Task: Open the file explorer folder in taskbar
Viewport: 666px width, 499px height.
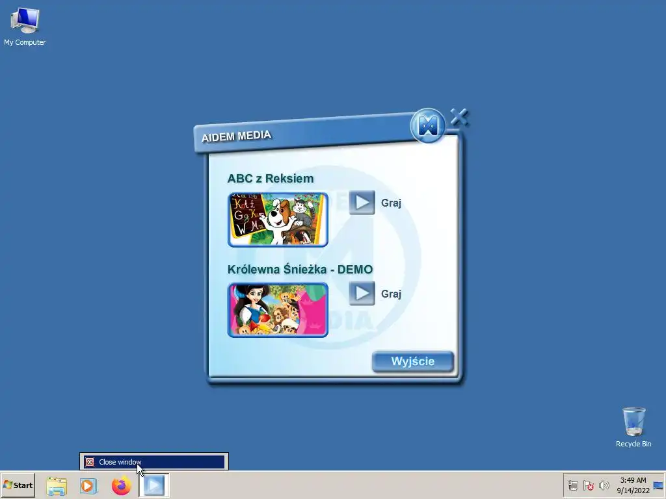Action: point(57,485)
